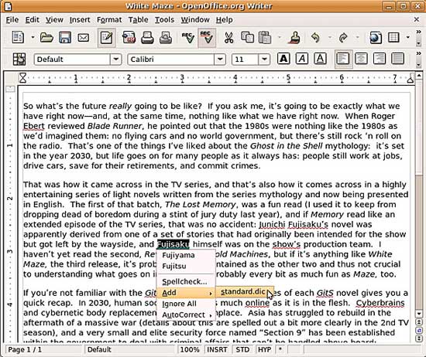Toggle AutoSpellcheck icon
This screenshot has height=357, width=426.
click(207, 37)
